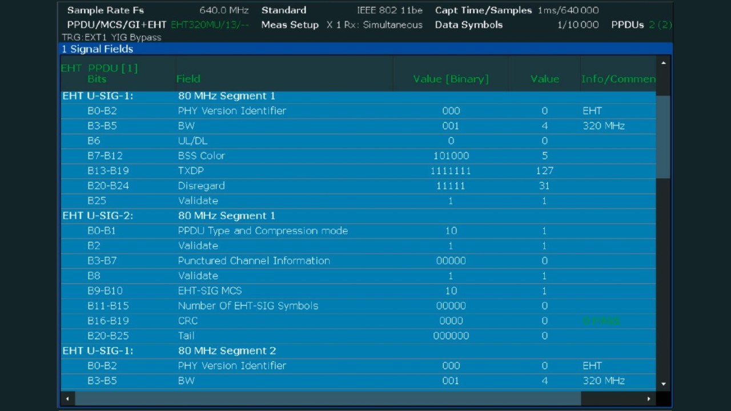Click the 'PPDUs' label
This screenshot has height=411, width=731.
628,25
